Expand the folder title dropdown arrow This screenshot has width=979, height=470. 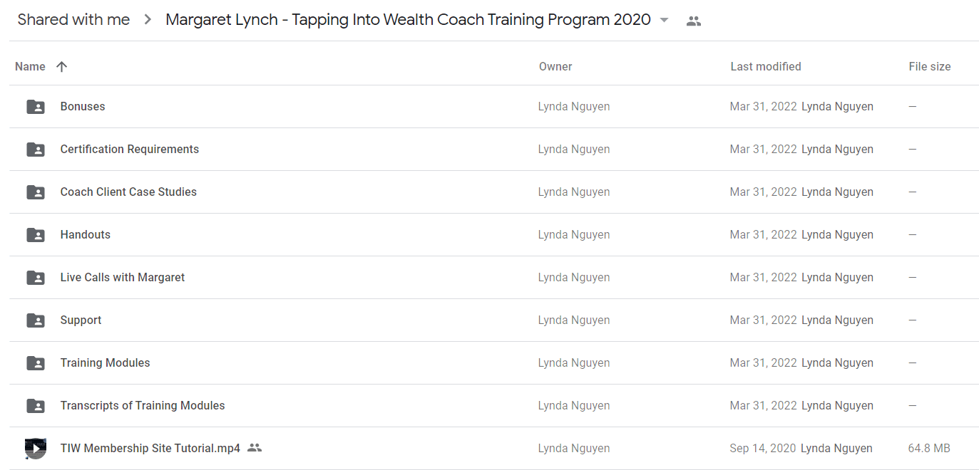coord(665,20)
